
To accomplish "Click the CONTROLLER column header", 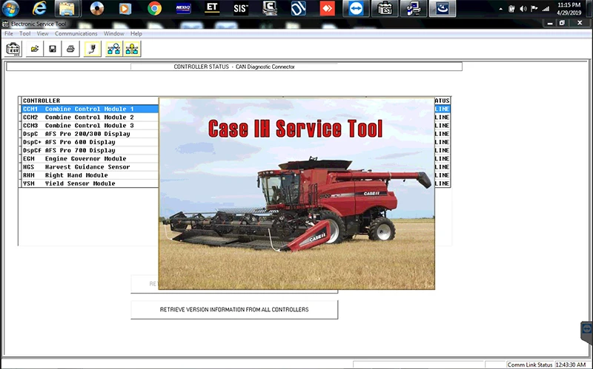I will tap(42, 101).
